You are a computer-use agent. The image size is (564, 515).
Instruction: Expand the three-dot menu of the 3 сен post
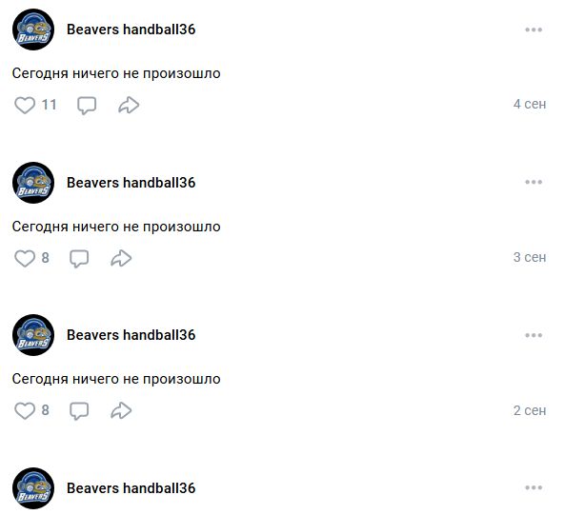(534, 182)
